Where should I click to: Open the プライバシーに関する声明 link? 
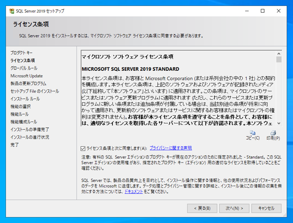[170, 148]
